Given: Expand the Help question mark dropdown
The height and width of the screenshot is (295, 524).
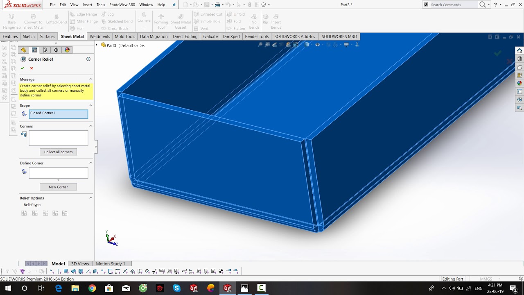Looking at the screenshot, I should (501, 5).
